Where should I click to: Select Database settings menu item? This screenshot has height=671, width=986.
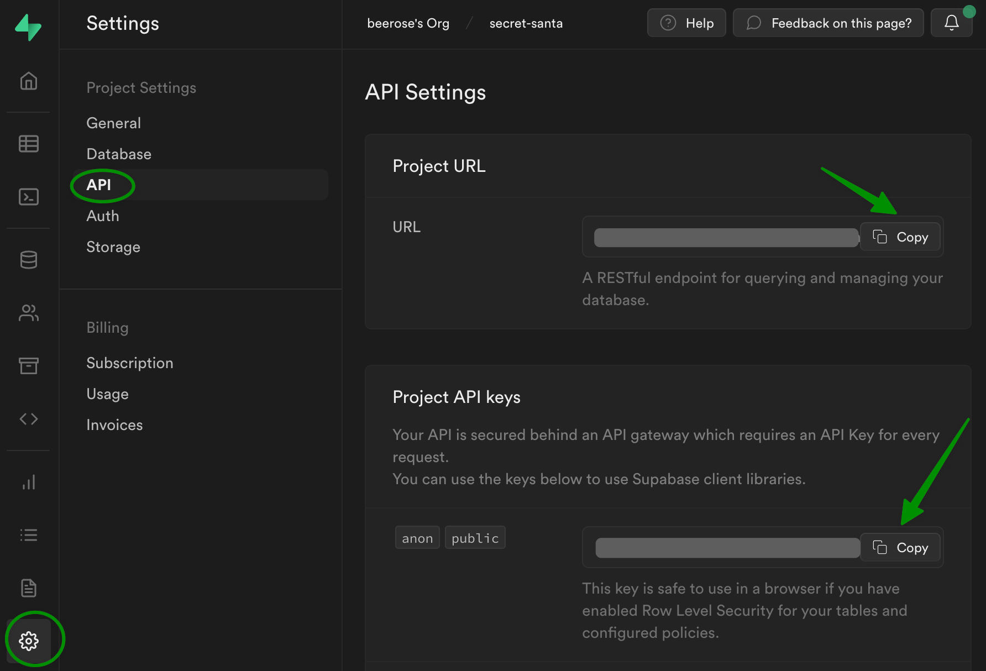(119, 154)
